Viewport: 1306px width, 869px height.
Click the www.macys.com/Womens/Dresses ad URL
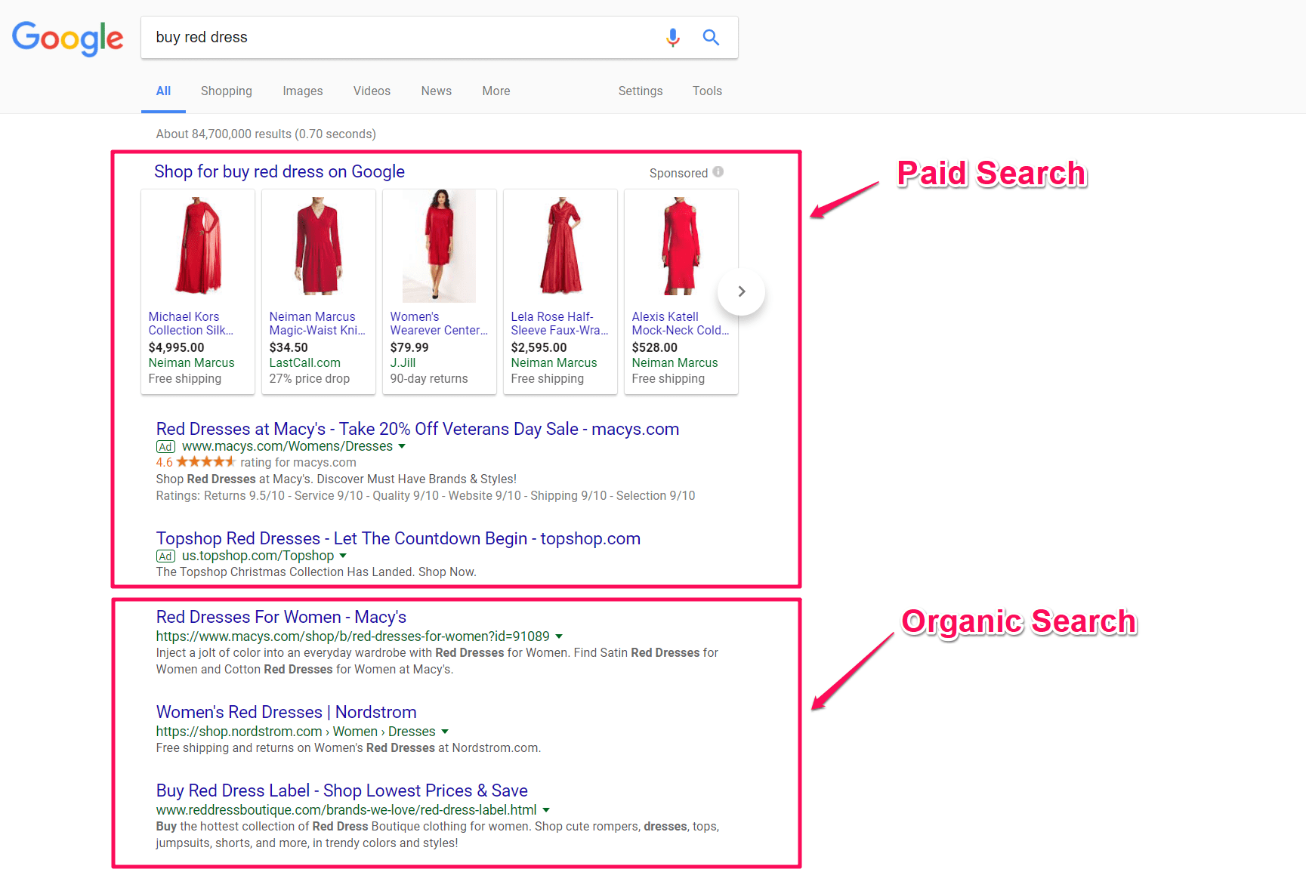(287, 447)
